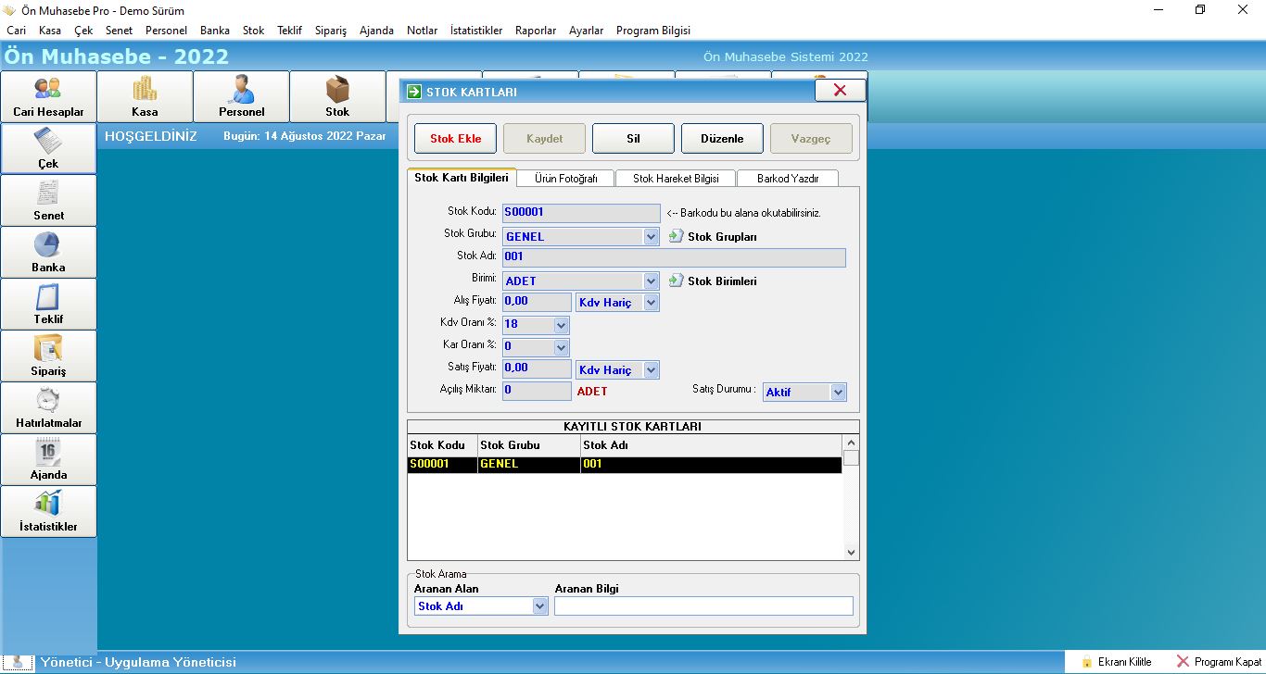Screen dimensions: 1266x674
Task: Click the Stok Birimleri arrow icon
Action: pos(677,281)
